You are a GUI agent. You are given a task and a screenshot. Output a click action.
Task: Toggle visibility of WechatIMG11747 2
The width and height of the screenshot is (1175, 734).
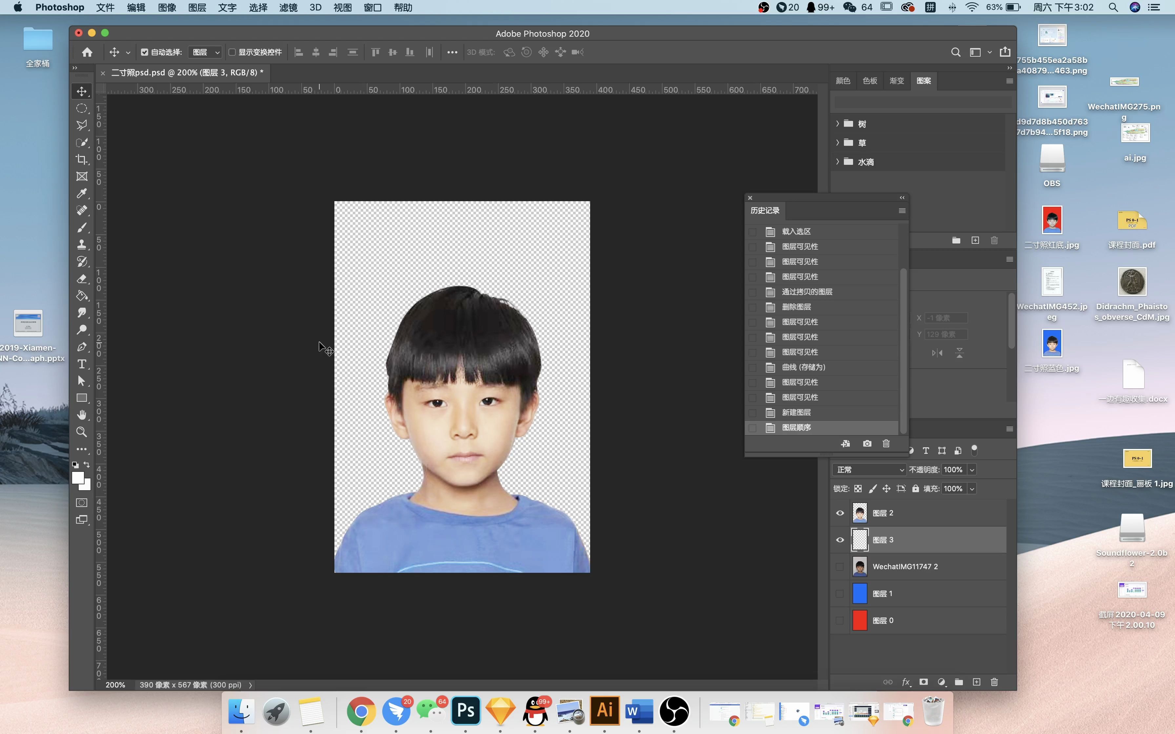[x=839, y=566]
